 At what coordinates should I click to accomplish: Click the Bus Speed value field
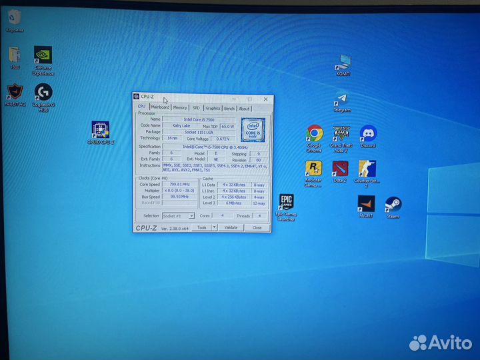click(x=179, y=197)
